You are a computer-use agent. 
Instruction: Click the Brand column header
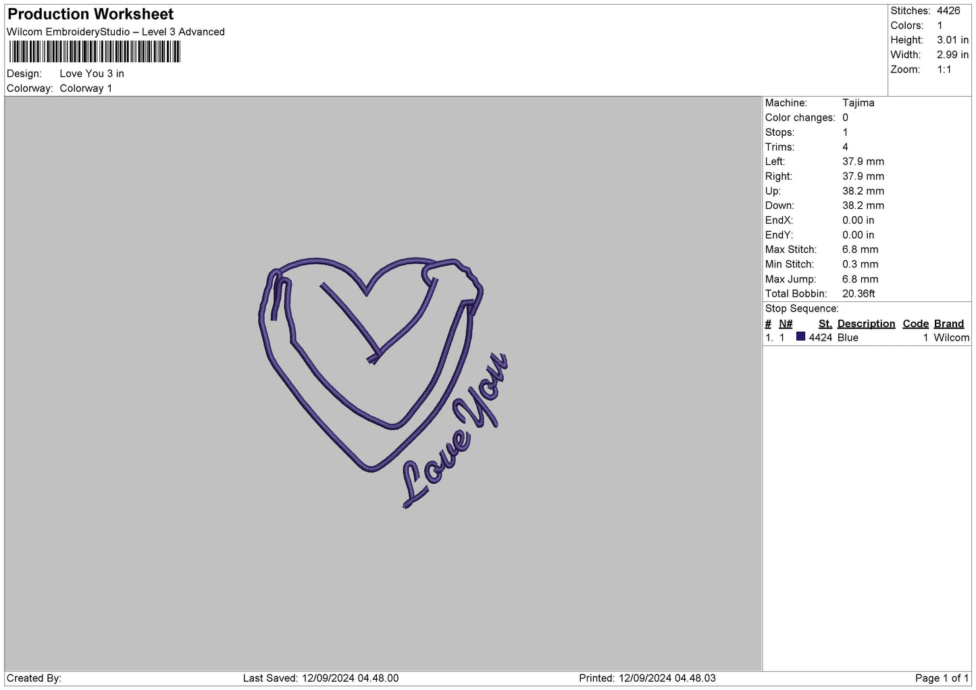click(949, 324)
